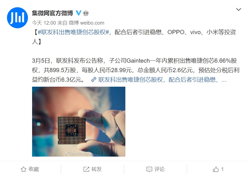Expand the post options chevron
Image resolution: width=249 pixels, height=177 pixels.
(238, 10)
